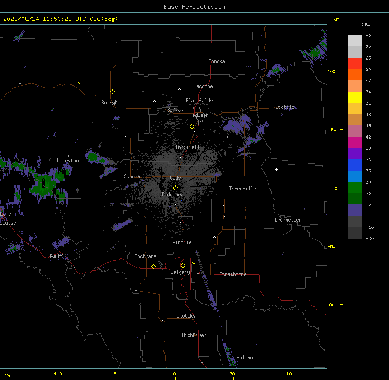
Task: Click the pale gray 80 dBZ legend swatch
Action: click(355, 41)
